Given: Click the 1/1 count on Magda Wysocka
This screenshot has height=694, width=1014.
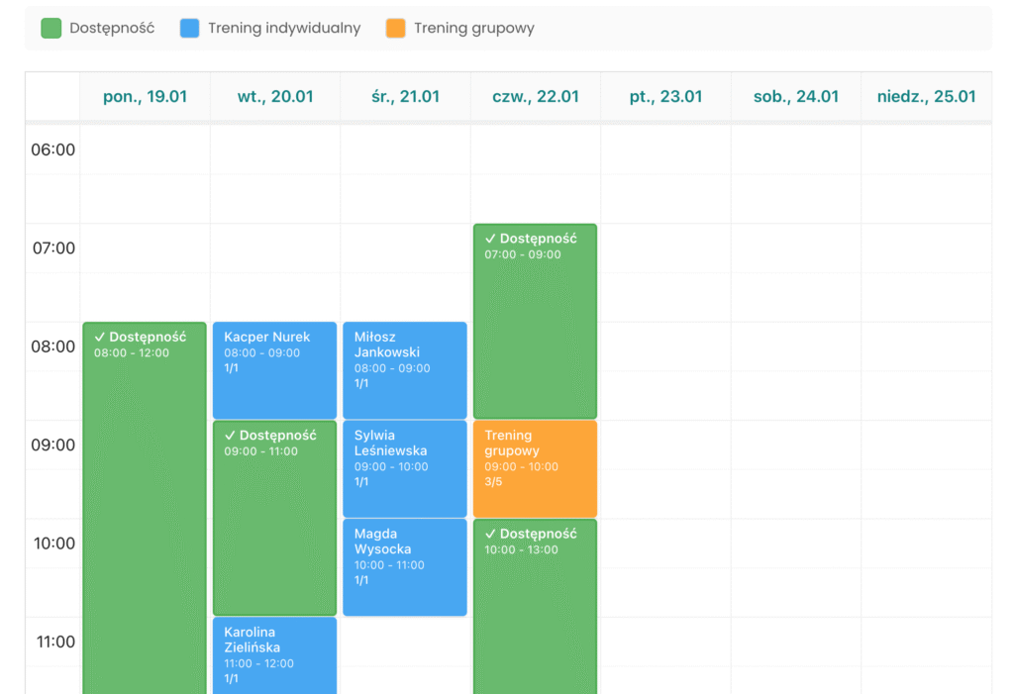Looking at the screenshot, I should [x=360, y=580].
